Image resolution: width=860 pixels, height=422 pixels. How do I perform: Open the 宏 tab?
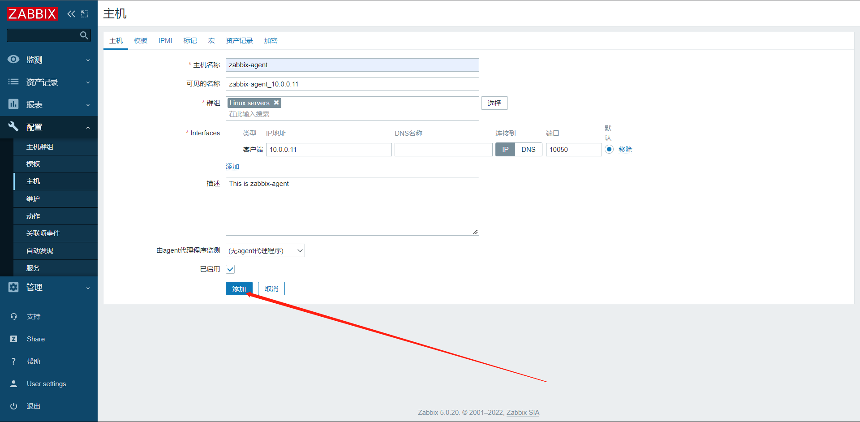[211, 40]
